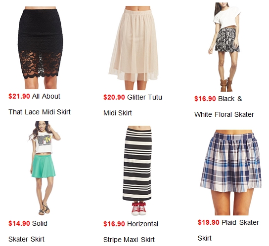
Task: Open the black lace midi skirt image
Action: (x=41, y=47)
